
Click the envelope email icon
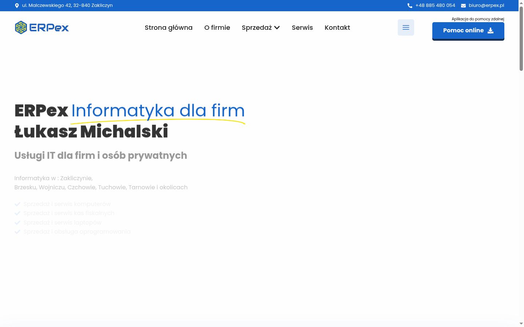[x=463, y=5]
